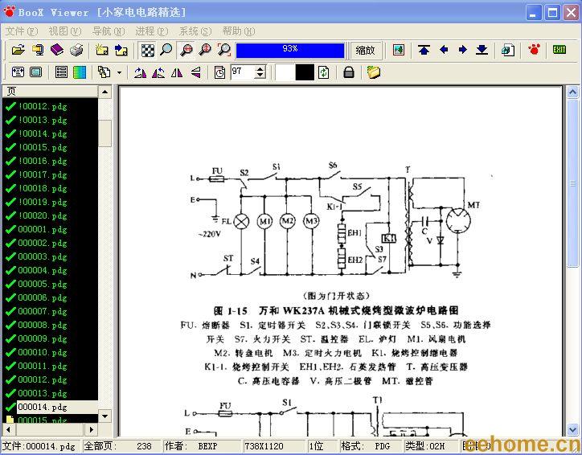Click page list horizontal scroll right arrow
The image size is (582, 455).
pyautogui.click(x=92, y=430)
